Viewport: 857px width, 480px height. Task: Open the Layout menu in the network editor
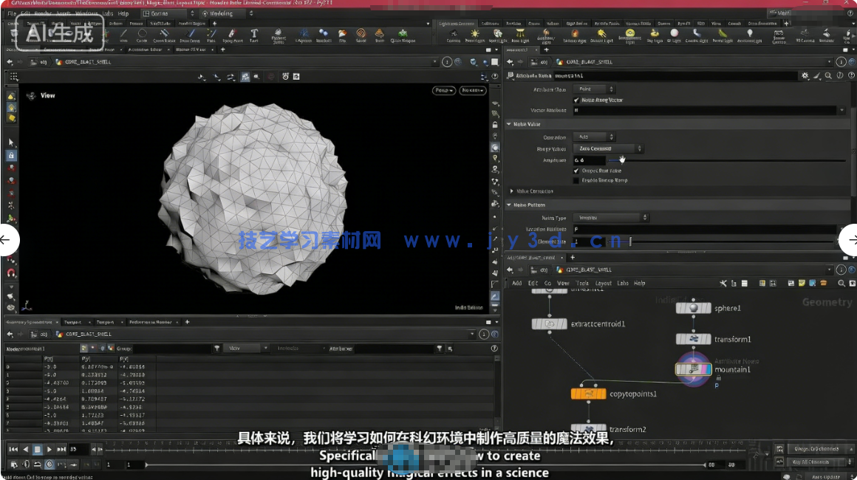pyautogui.click(x=604, y=283)
